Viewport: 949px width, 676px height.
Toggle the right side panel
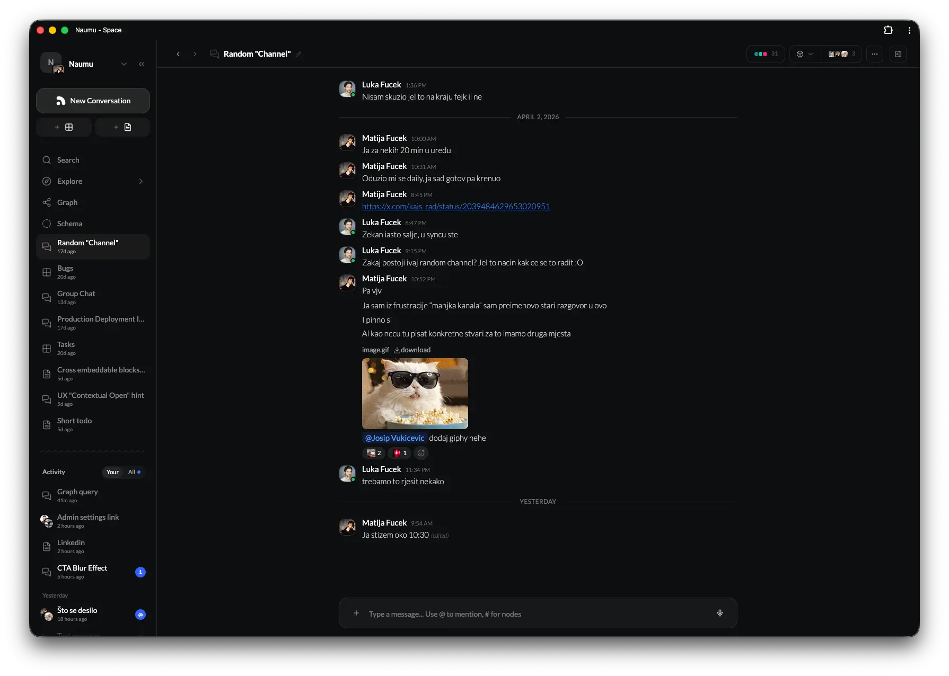898,54
